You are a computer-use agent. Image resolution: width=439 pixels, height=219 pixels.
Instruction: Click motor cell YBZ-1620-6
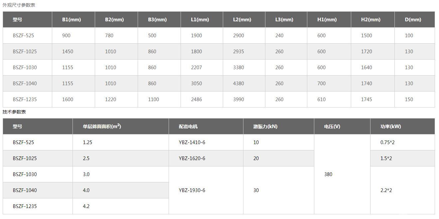(192, 158)
